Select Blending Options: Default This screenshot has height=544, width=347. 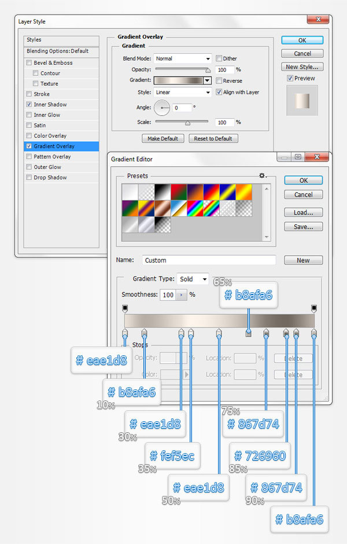(x=61, y=52)
